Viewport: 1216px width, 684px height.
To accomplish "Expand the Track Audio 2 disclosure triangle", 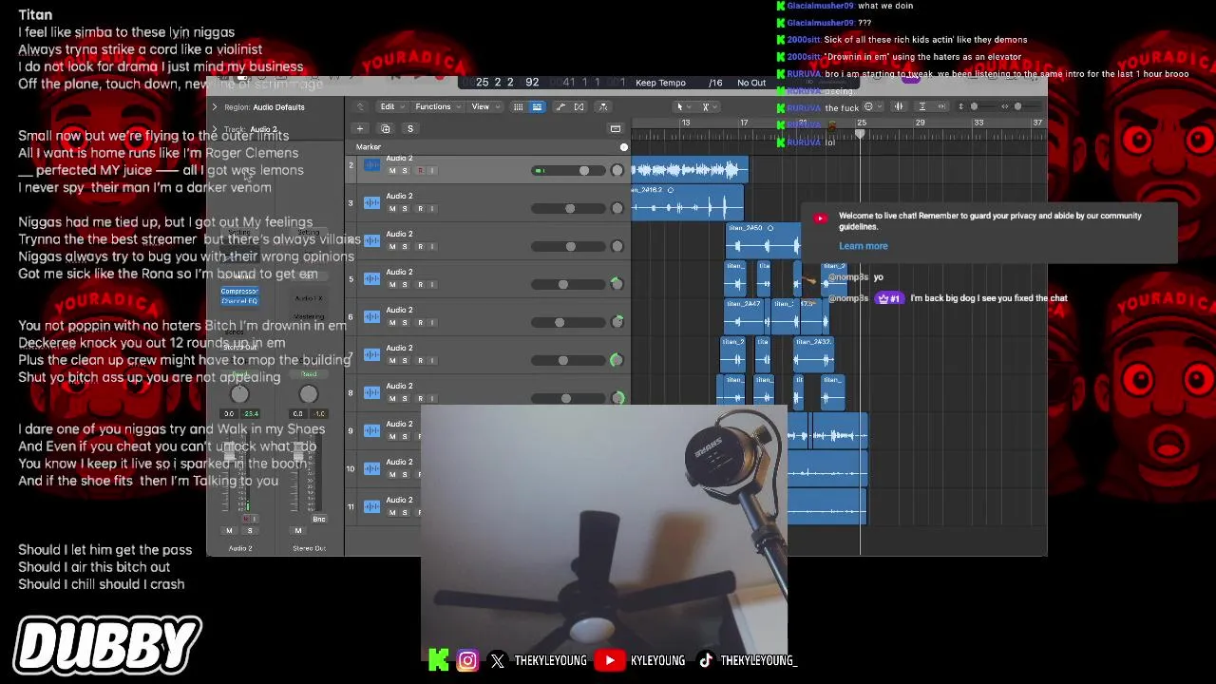I will (x=215, y=129).
